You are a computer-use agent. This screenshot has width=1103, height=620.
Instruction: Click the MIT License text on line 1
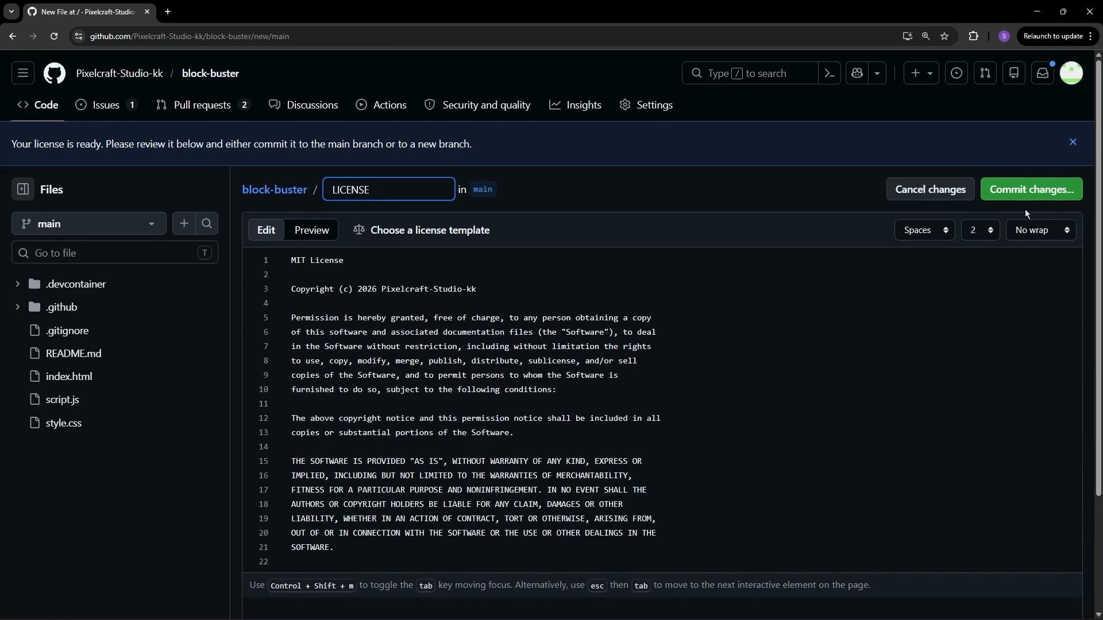(x=317, y=260)
